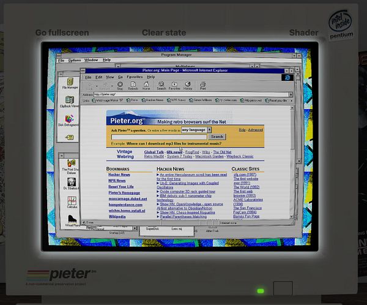Viewport: 367px width, 305px height.
Task: Click the Ask Pieter search text field
Action: (159, 137)
